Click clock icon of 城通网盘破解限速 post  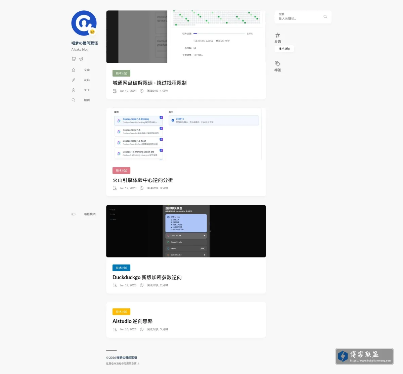142,91
